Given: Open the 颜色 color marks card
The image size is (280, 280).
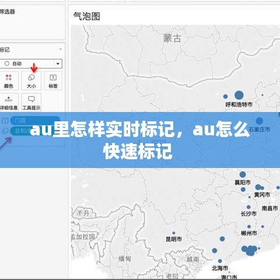Looking at the screenshot, I should coord(9,80).
